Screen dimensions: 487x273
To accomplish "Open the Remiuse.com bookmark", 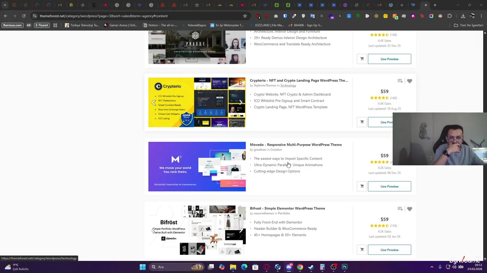I will tap(13, 25).
